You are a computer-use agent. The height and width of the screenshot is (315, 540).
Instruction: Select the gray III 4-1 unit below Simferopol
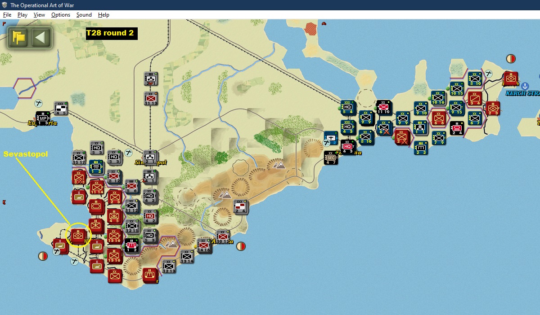coord(150,177)
